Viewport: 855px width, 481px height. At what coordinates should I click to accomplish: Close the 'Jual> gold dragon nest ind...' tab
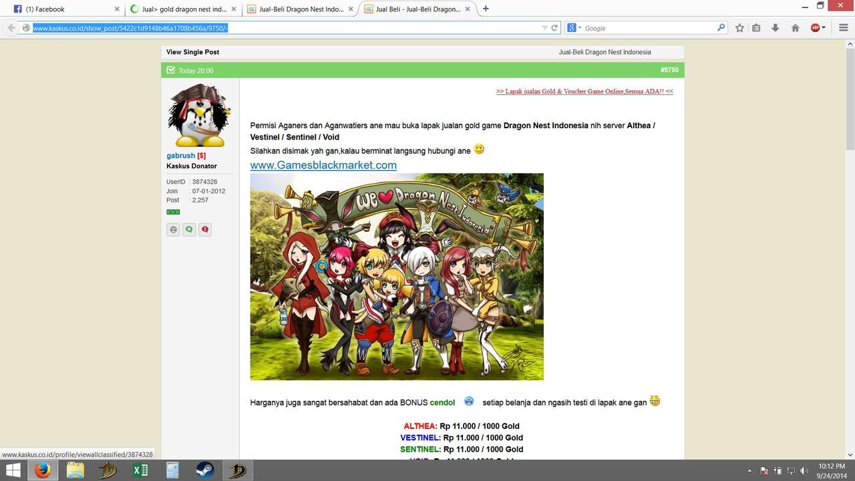pos(234,9)
